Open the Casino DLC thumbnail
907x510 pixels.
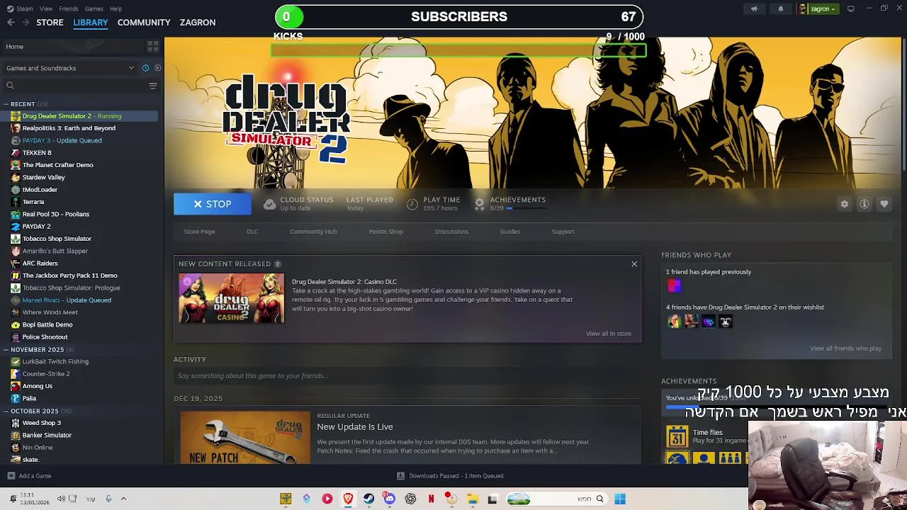[231, 299]
